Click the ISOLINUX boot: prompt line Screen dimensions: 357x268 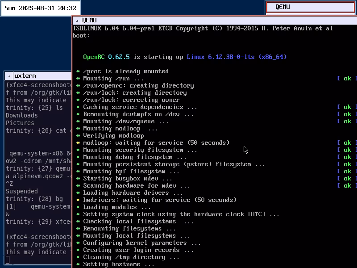81,36
